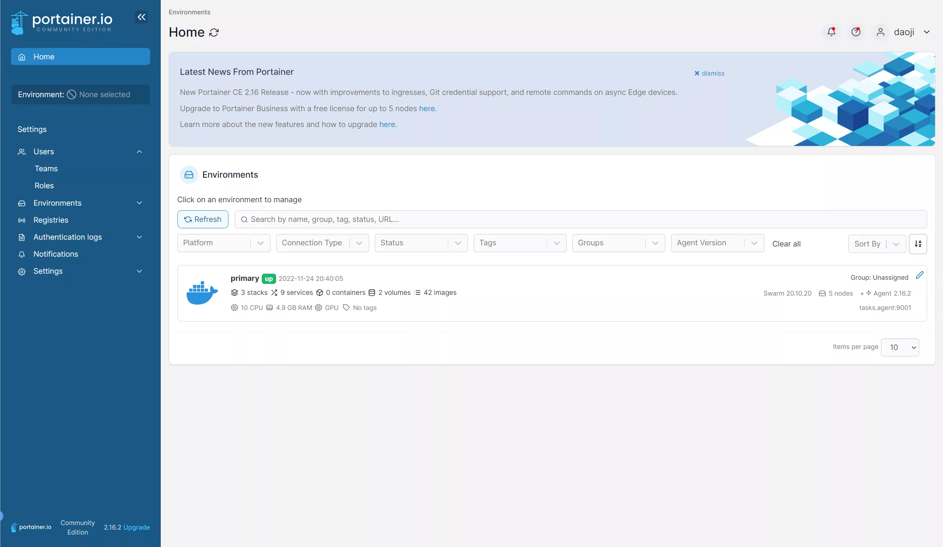This screenshot has width=943, height=547.
Task: Open Settings item with gear icon
Action: click(48, 271)
